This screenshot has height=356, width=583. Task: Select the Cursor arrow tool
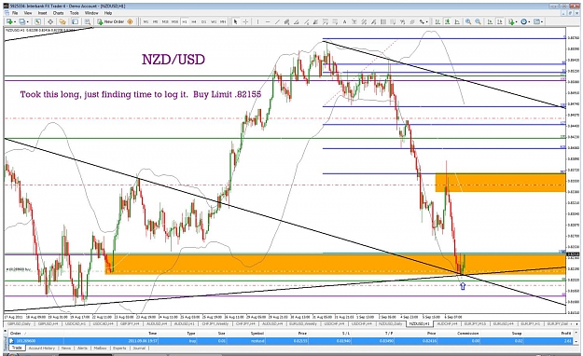pos(235,22)
